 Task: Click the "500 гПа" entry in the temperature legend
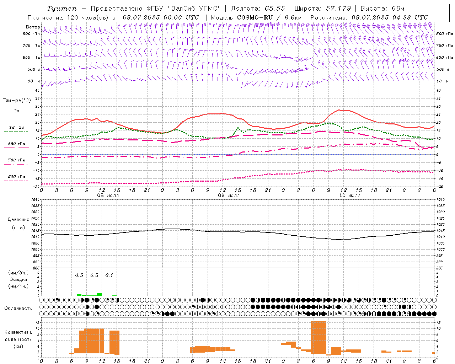click(16, 177)
